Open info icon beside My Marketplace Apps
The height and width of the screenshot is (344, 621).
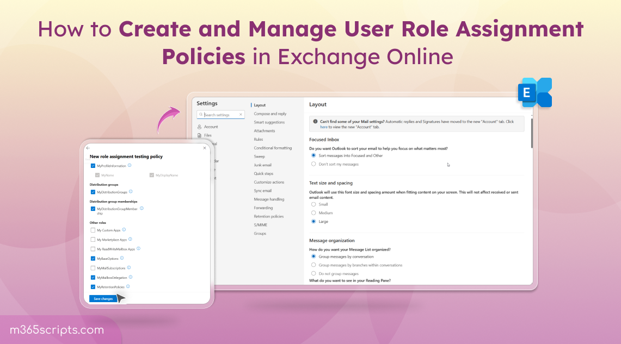pyautogui.click(x=130, y=239)
